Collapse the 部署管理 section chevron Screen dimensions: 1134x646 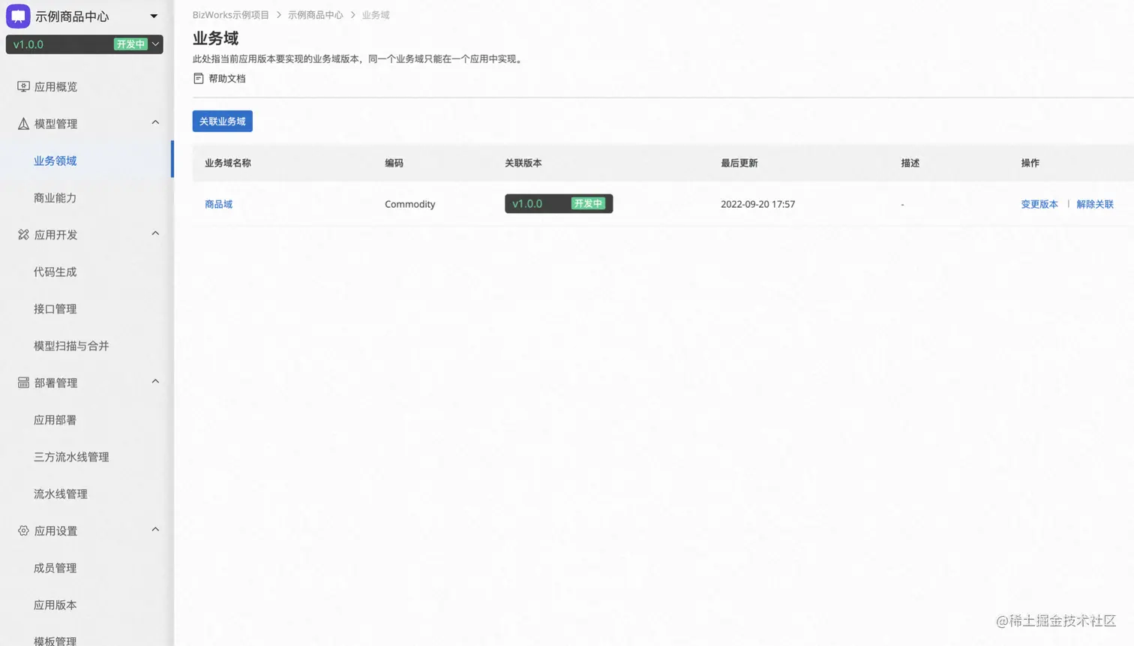[155, 381]
